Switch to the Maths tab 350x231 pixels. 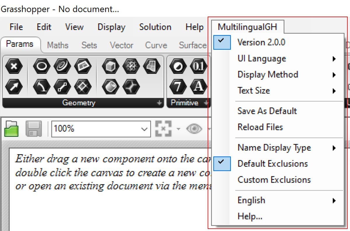click(58, 45)
